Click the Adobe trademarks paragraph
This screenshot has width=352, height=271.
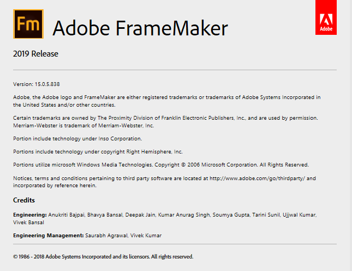[x=167, y=101]
